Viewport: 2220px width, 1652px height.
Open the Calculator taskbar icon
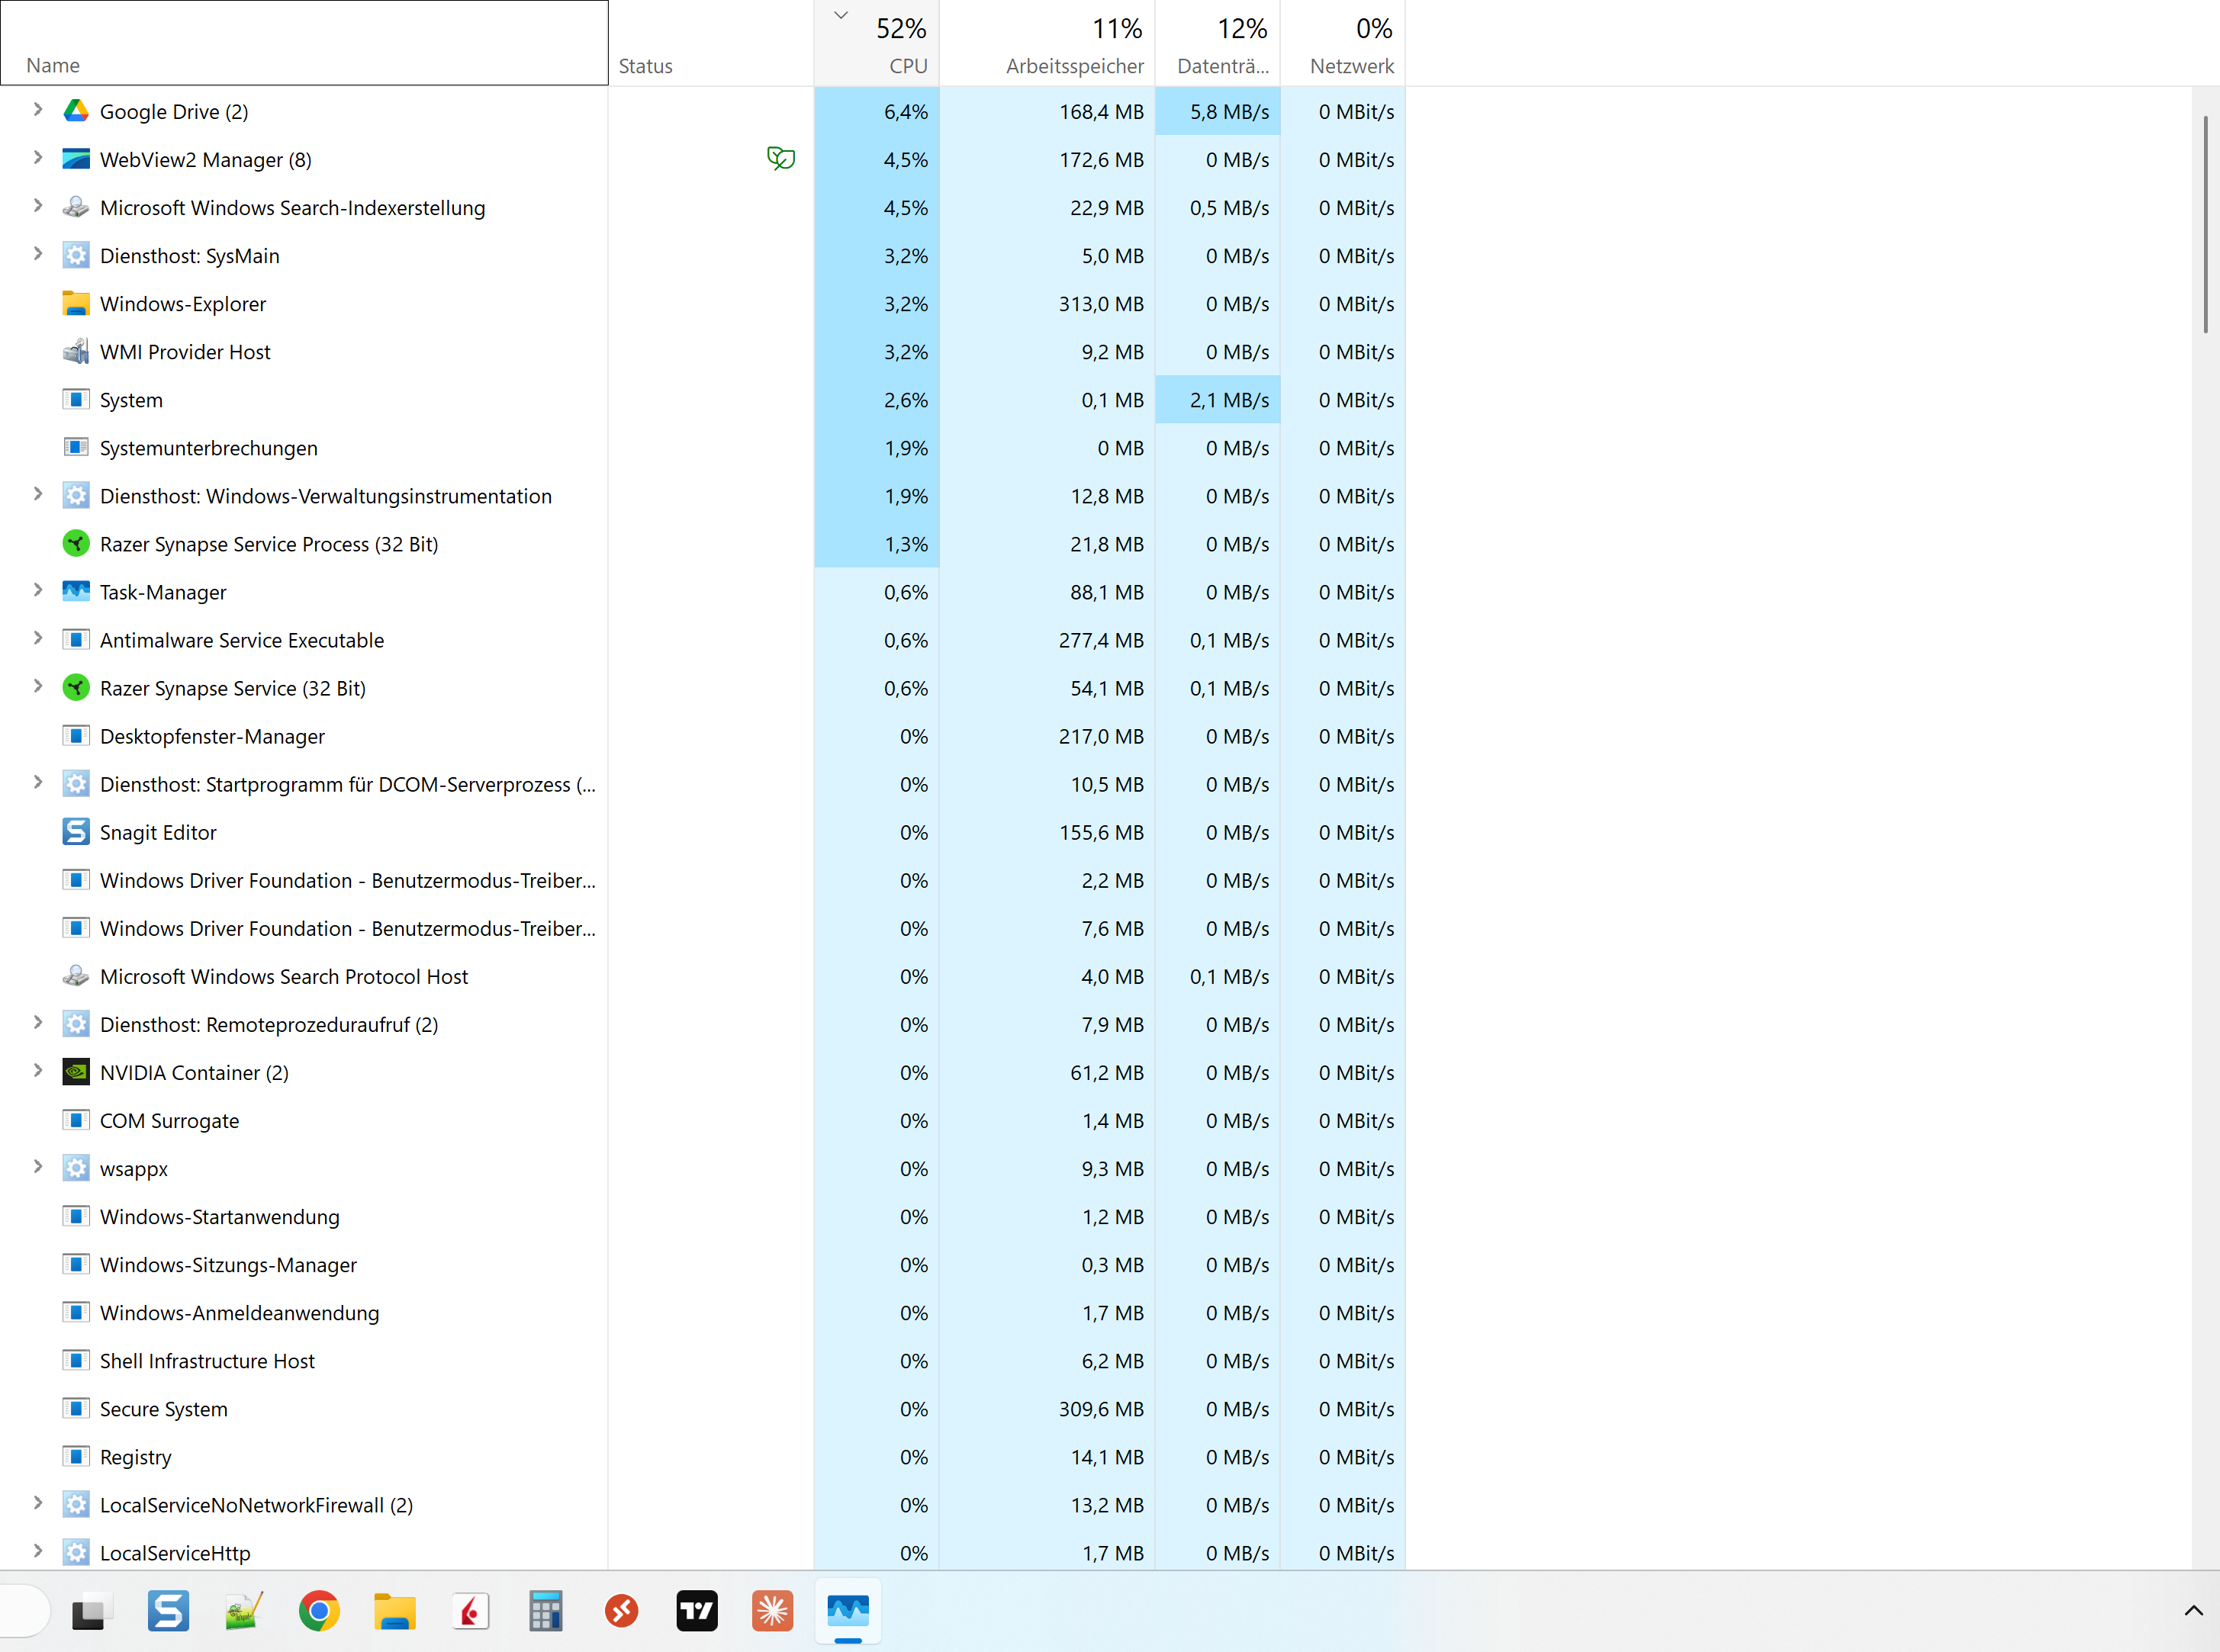[546, 1611]
